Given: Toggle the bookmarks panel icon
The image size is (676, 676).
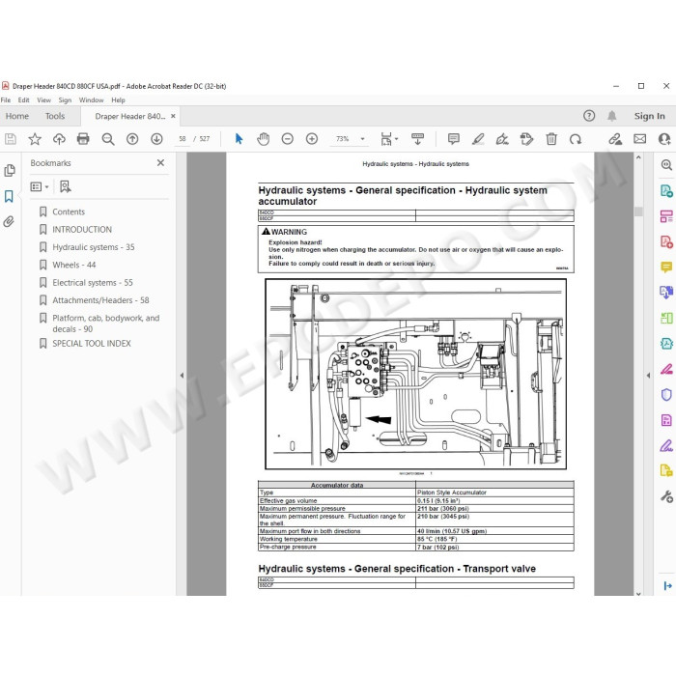Looking at the screenshot, I should (x=9, y=196).
